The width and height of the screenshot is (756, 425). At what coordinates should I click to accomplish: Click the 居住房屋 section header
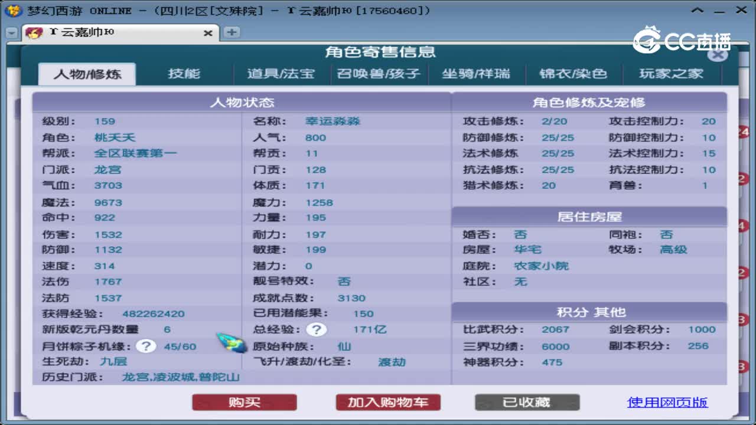(x=589, y=217)
